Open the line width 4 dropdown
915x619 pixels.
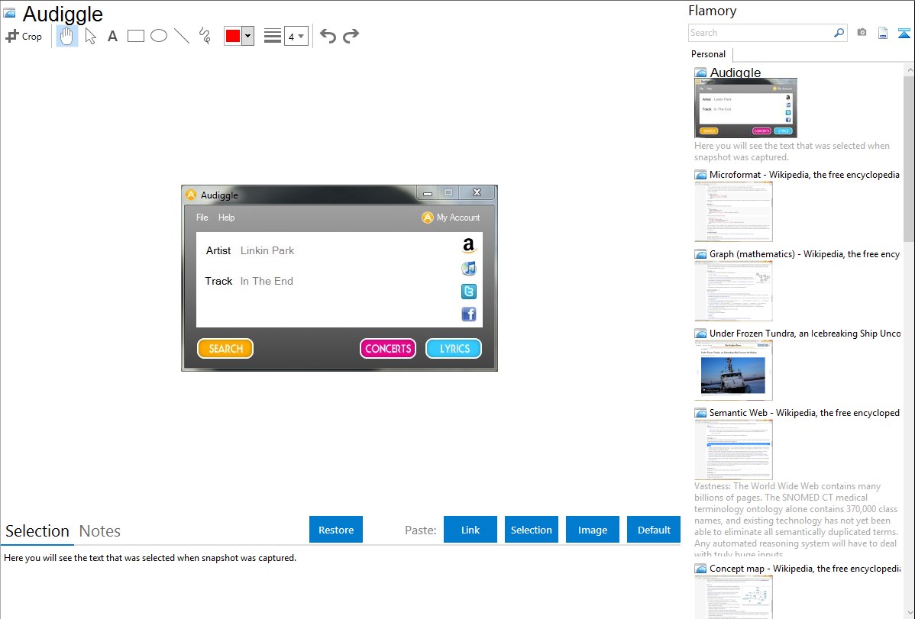click(296, 36)
